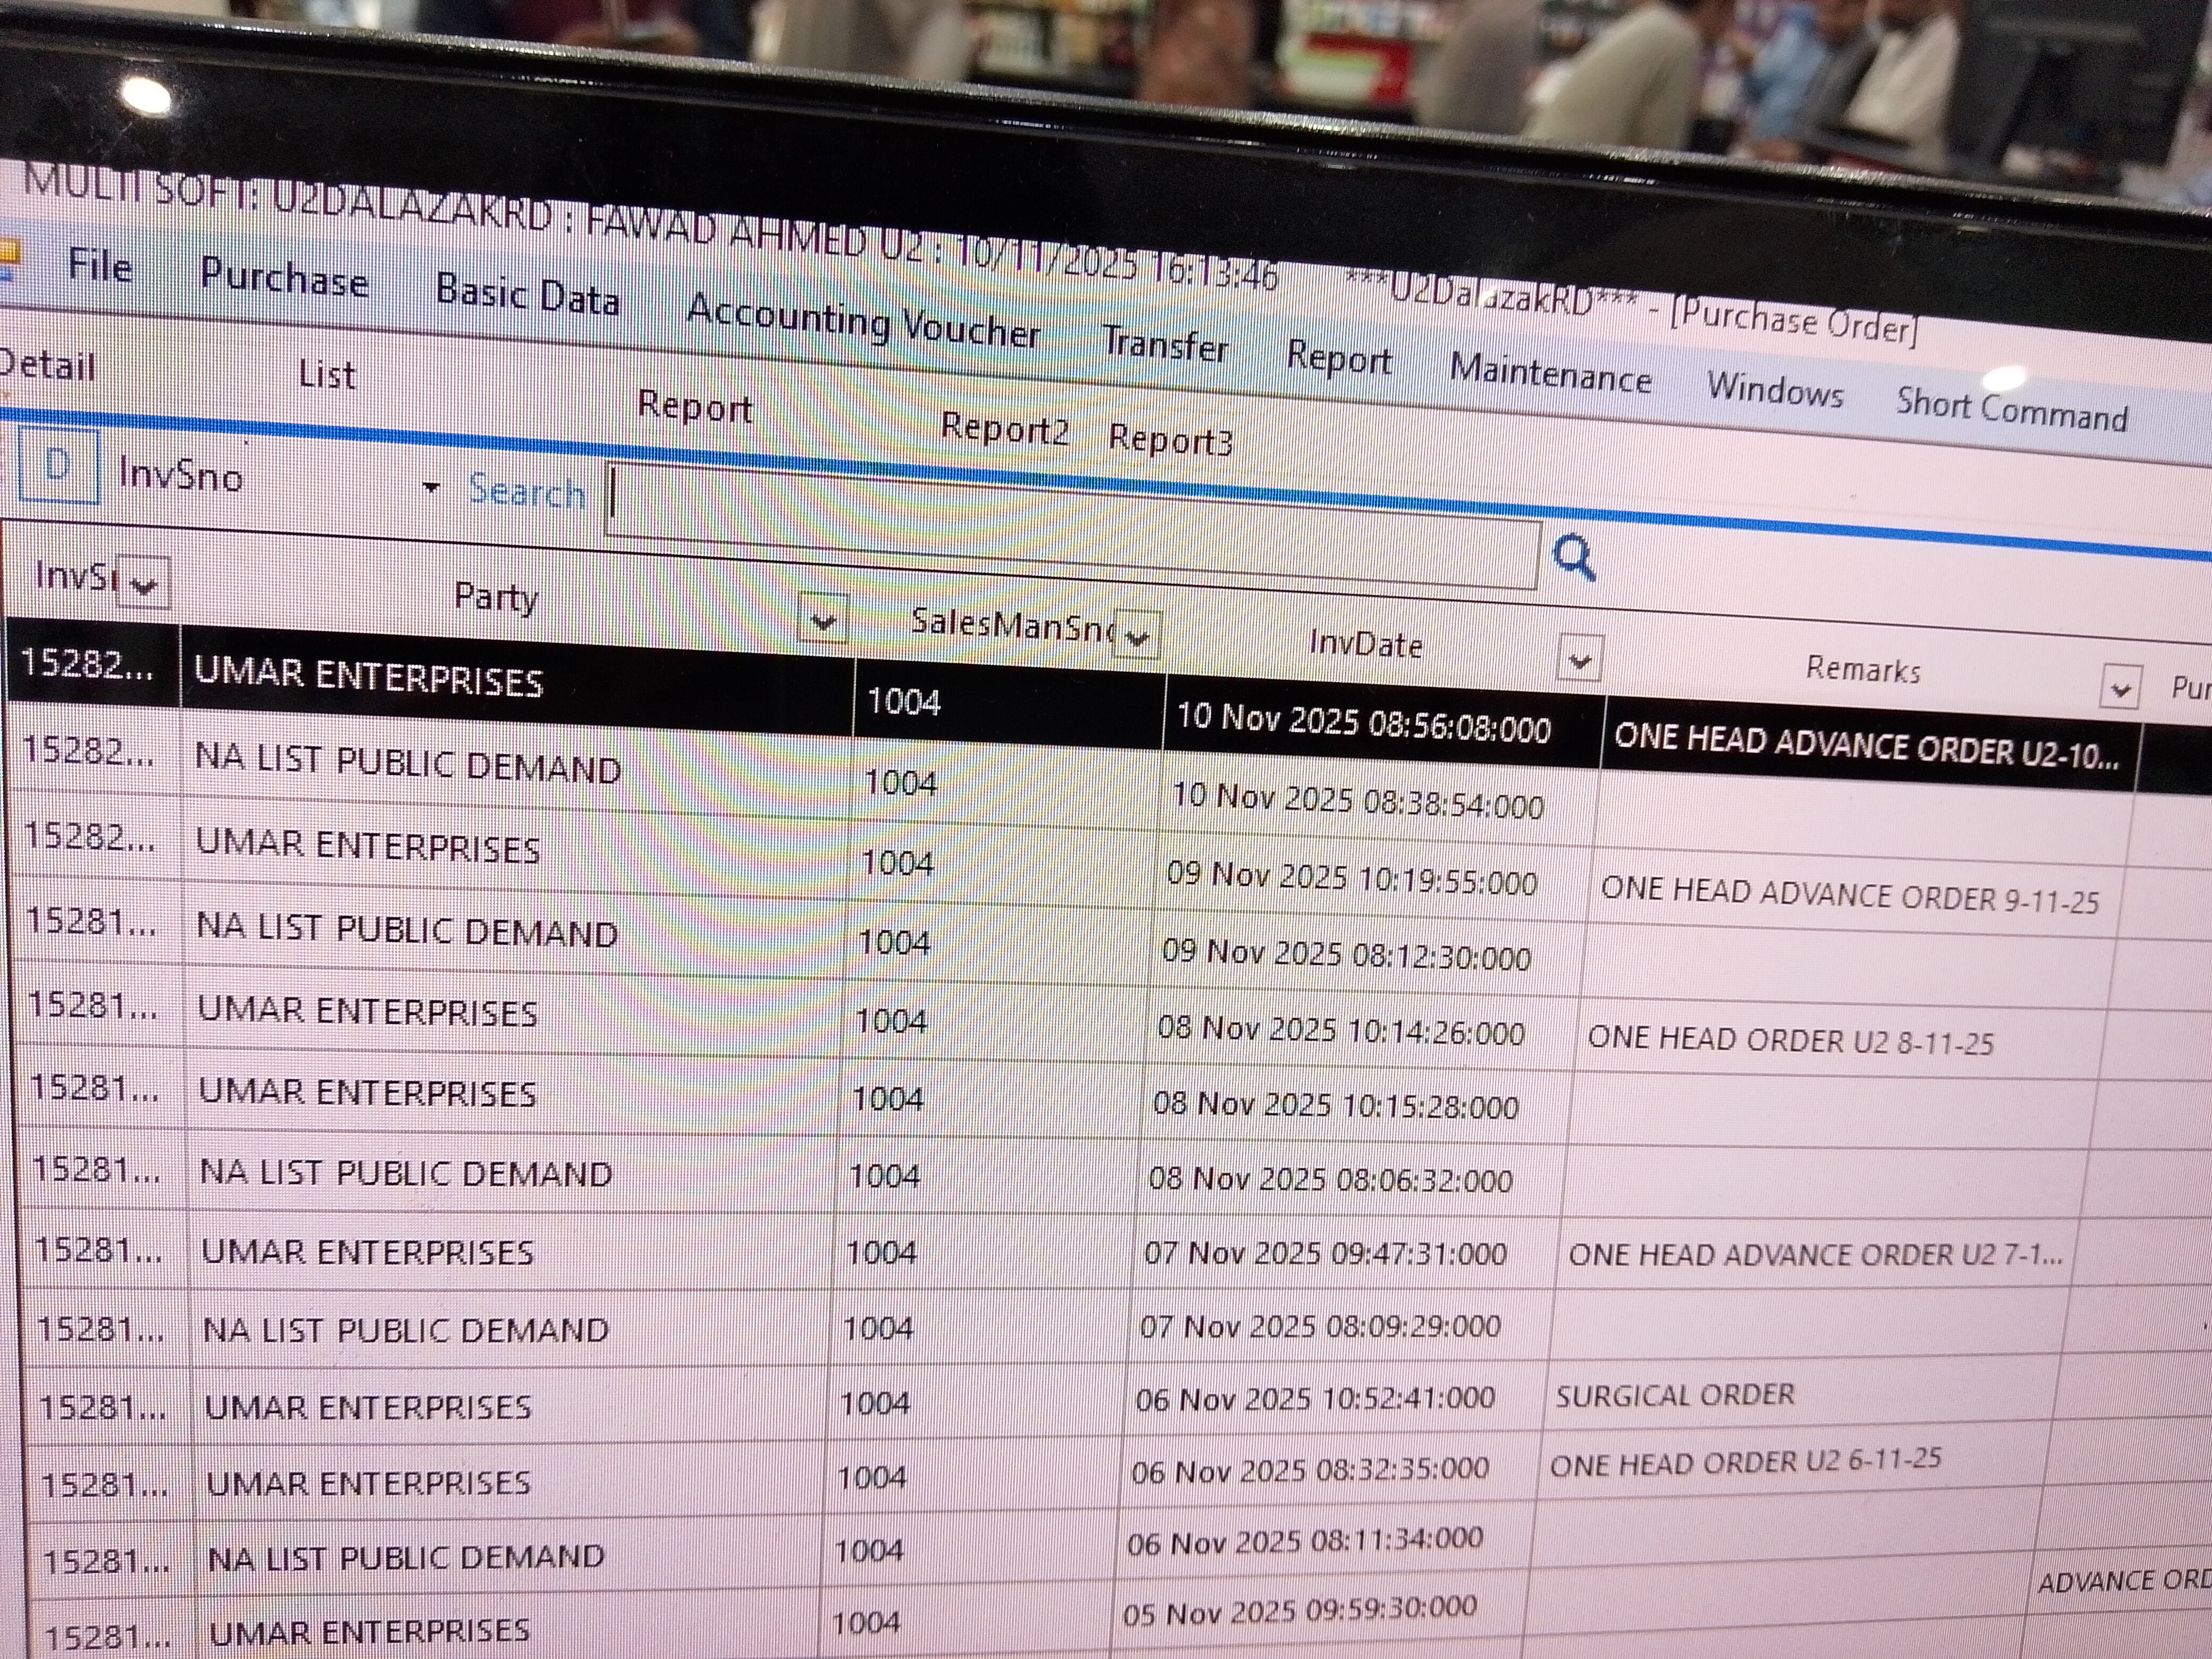
Task: Switch to the List tab
Action: [327, 374]
